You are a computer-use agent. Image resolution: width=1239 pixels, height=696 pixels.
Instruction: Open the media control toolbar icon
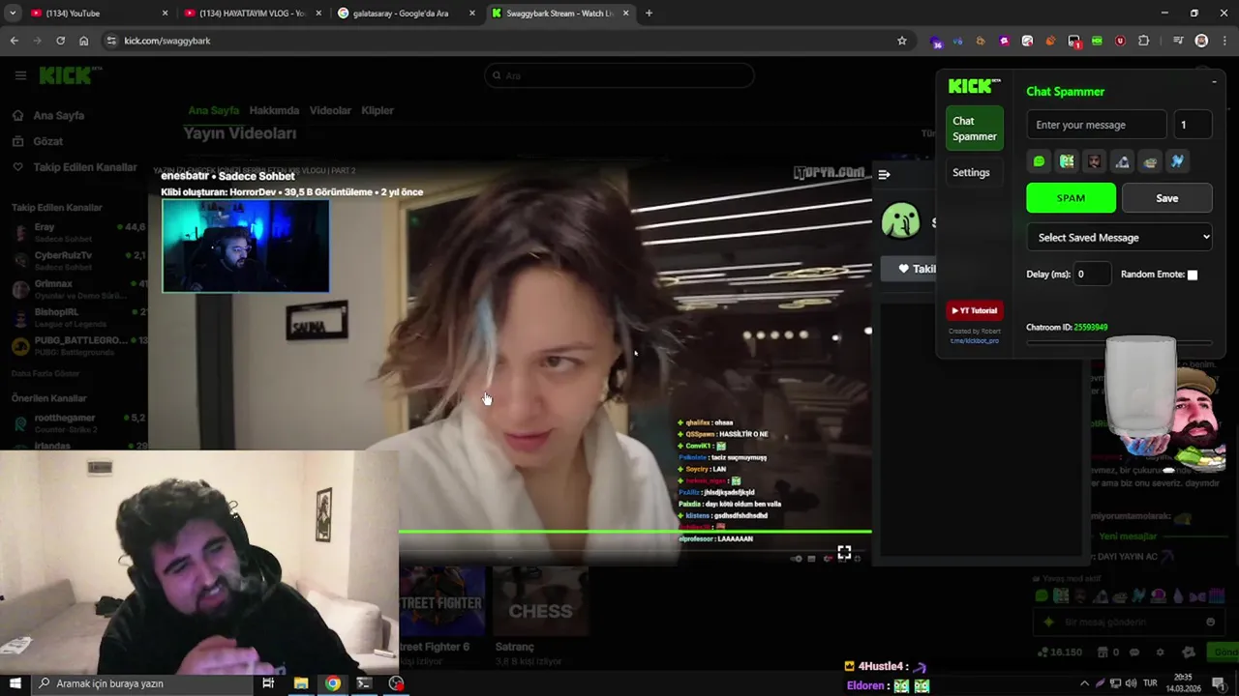click(1178, 41)
